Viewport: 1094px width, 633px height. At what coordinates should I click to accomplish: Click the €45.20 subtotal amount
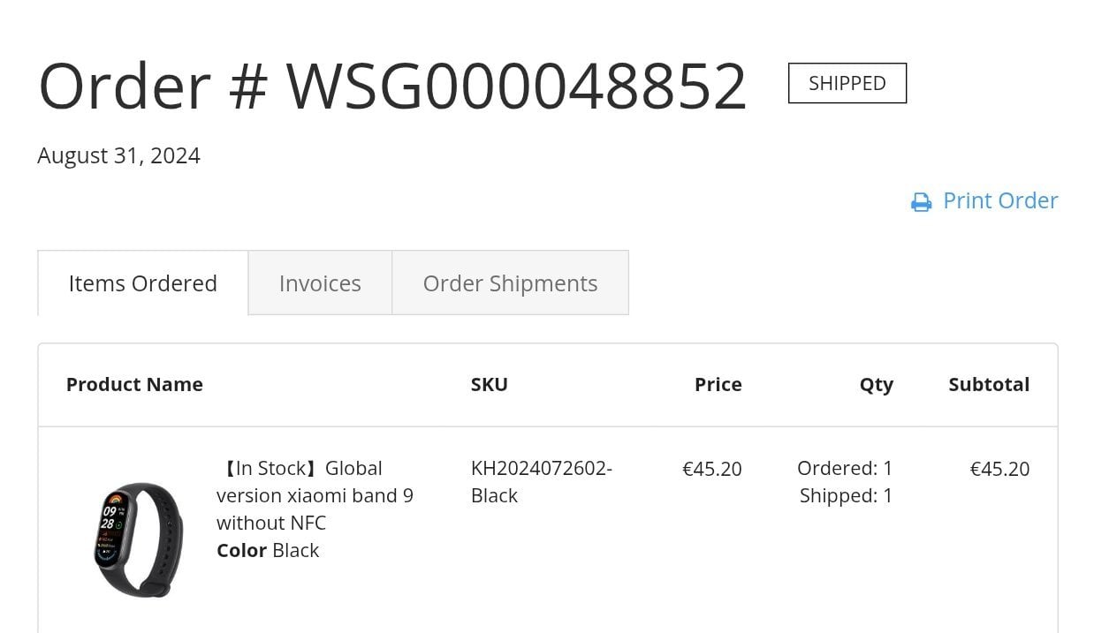pos(999,469)
